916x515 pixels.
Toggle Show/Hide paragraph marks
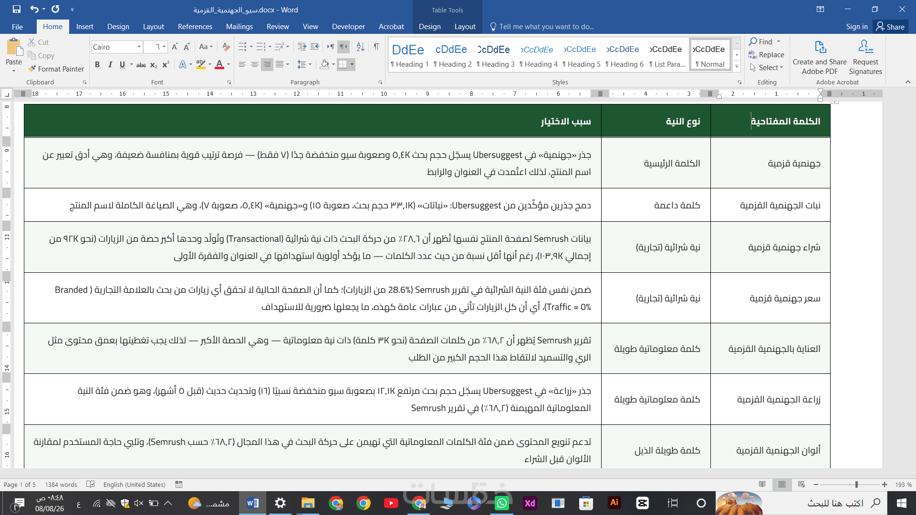click(x=376, y=47)
